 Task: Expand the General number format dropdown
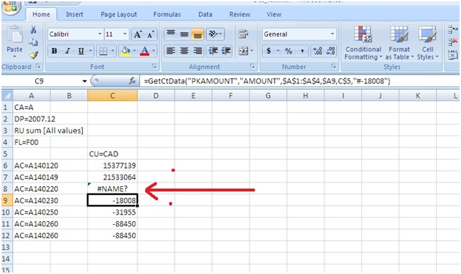[x=333, y=34]
